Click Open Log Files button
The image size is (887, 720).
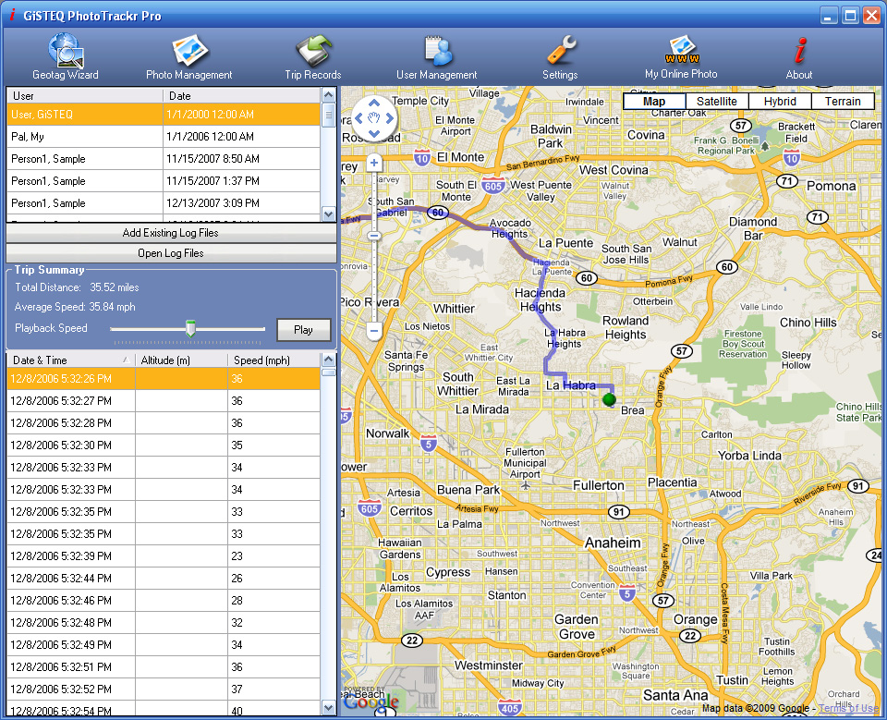[171, 253]
